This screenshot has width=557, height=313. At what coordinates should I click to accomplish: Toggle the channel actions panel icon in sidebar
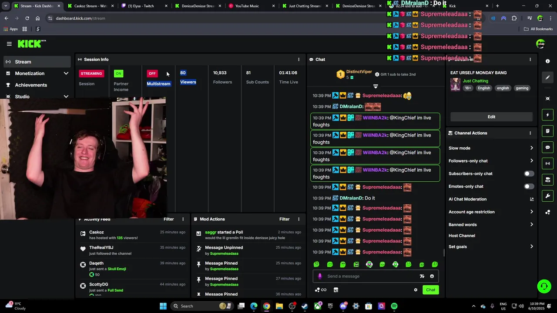[x=547, y=180]
